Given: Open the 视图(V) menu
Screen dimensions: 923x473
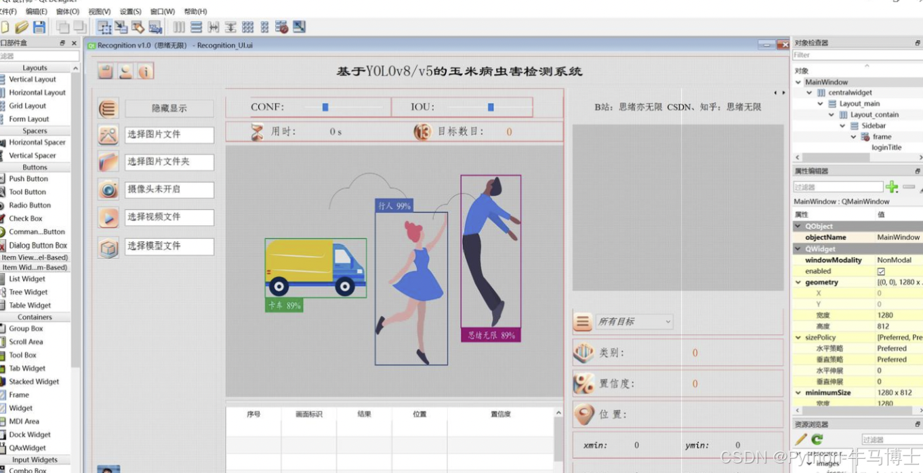Looking at the screenshot, I should pyautogui.click(x=100, y=12).
